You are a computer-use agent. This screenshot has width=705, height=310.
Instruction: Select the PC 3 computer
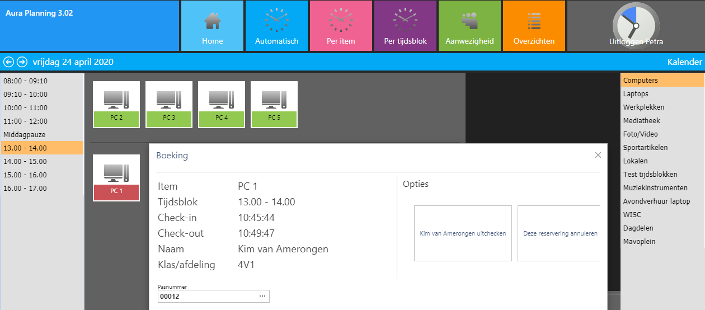[x=169, y=105]
